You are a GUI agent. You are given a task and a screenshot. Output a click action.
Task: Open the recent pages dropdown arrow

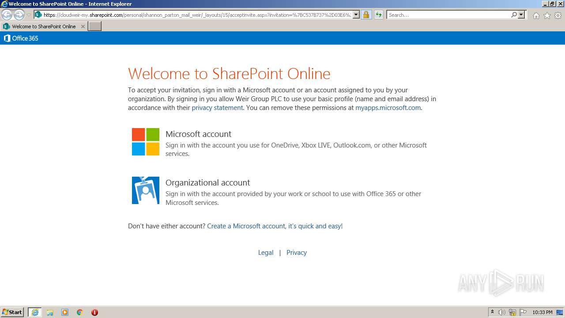29,15
